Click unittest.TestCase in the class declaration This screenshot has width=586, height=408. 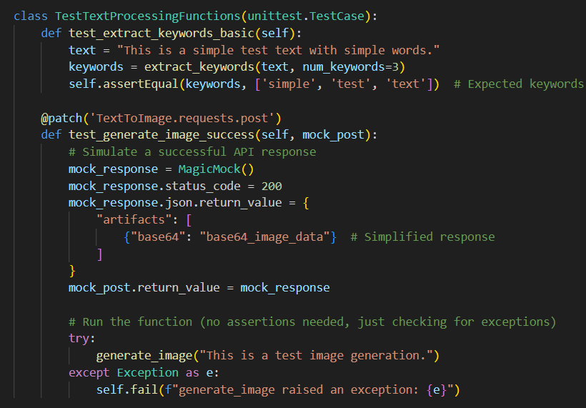click(x=305, y=16)
